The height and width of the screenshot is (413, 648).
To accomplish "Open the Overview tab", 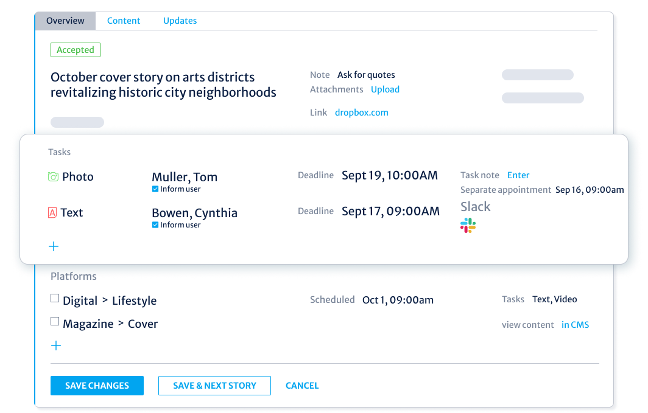I will pos(65,20).
